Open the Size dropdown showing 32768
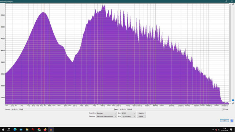Viewport: 235px width, 132px height. click(x=128, y=113)
